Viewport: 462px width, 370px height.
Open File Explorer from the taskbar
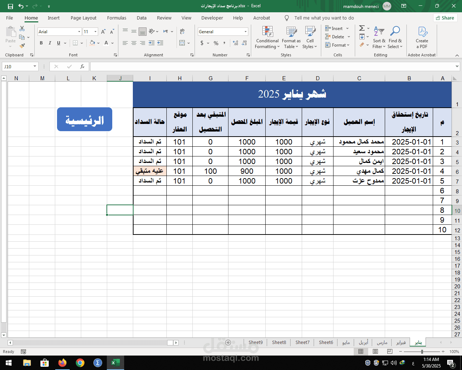tap(27, 363)
